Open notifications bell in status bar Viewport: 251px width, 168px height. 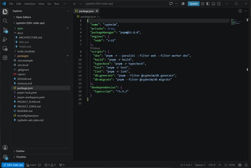pyautogui.click(x=246, y=165)
